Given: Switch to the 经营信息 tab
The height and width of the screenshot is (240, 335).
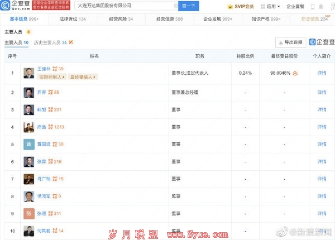Looking at the screenshot, I should click(x=169, y=19).
